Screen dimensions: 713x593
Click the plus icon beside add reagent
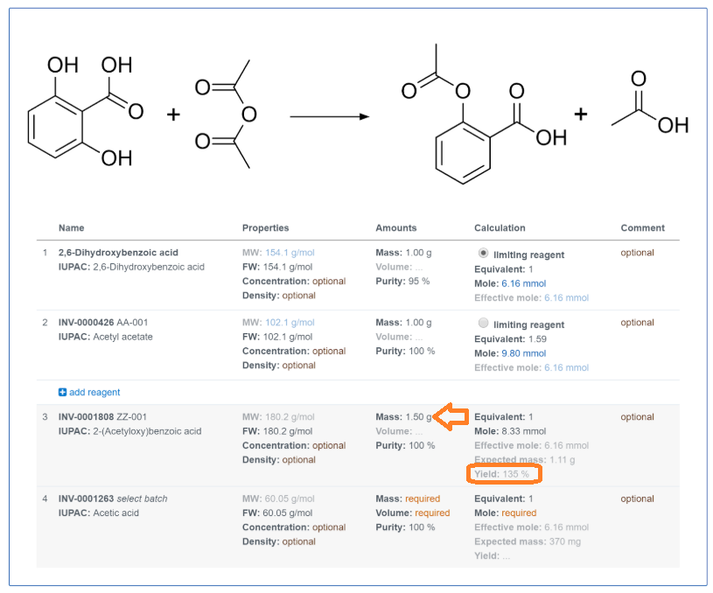[62, 392]
